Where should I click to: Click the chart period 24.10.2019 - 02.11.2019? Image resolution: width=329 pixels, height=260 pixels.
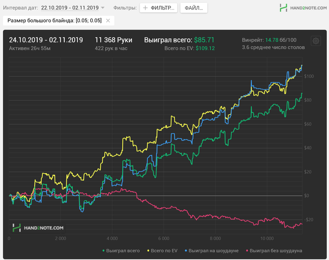(46, 40)
